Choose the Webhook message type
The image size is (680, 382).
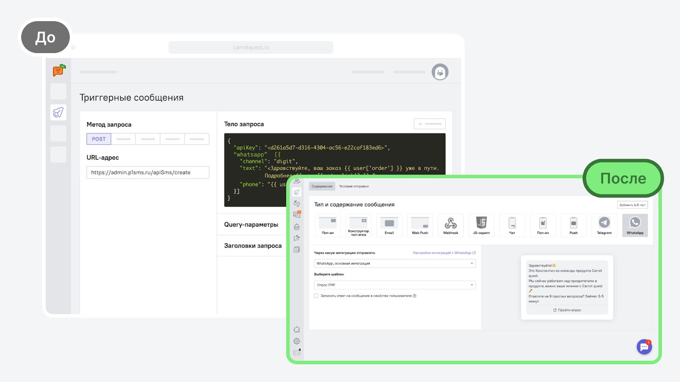pyautogui.click(x=450, y=225)
